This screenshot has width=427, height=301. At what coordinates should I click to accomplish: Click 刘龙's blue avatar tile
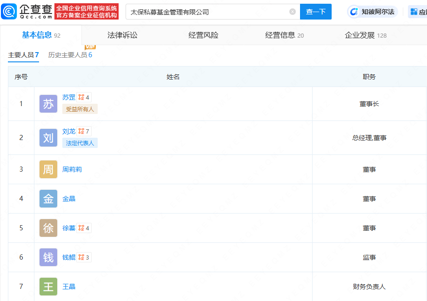coord(48,138)
